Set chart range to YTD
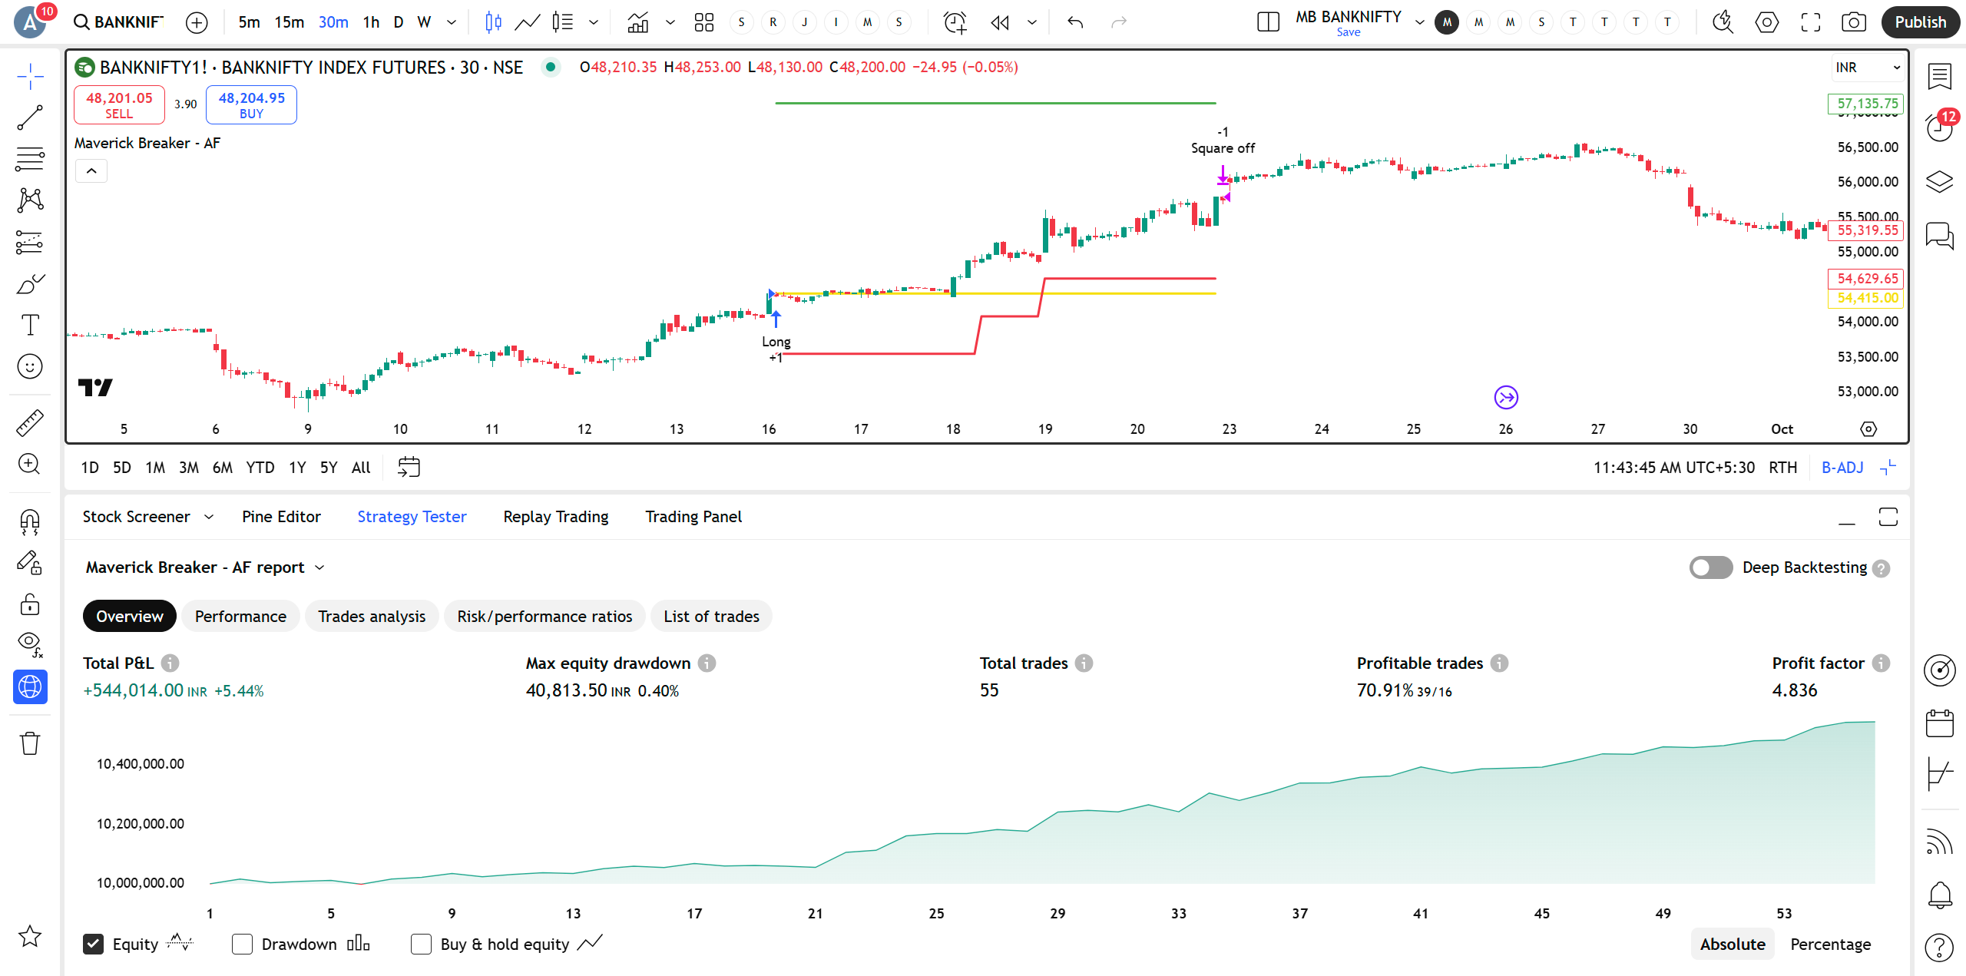 pyautogui.click(x=260, y=468)
